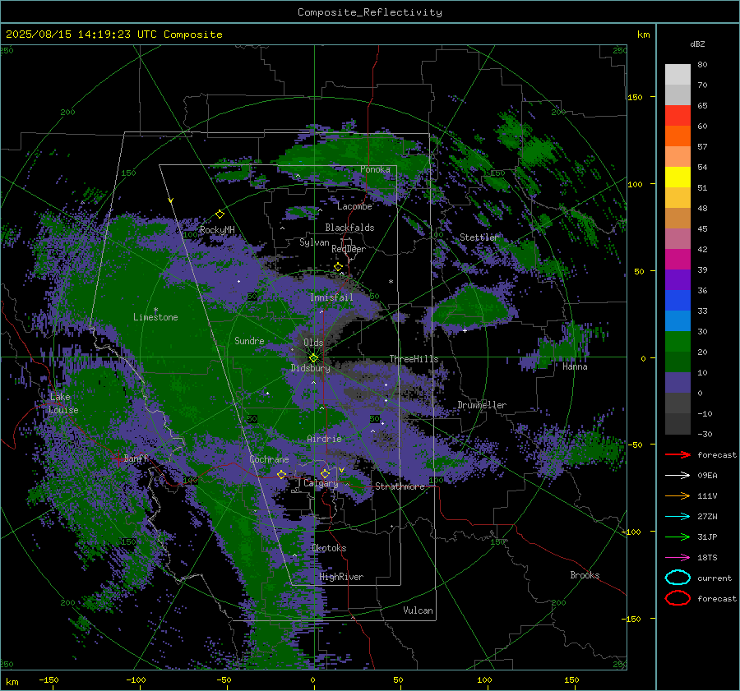Select the cyan 'current' ellipse legend icon
740x691 pixels.
678,578
